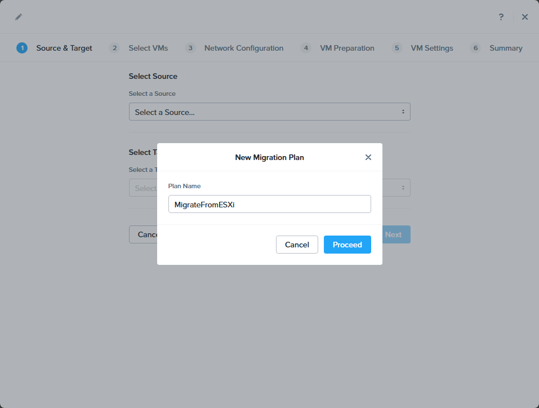This screenshot has height=408, width=539.
Task: Jump to the Summary step
Action: [x=506, y=48]
